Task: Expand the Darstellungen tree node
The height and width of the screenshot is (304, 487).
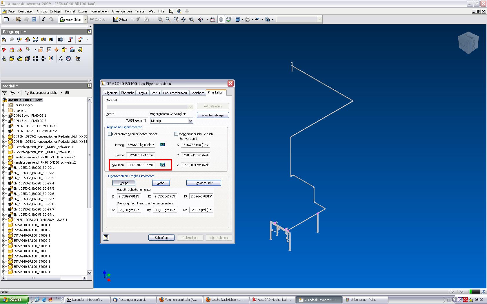Action: tap(4, 105)
